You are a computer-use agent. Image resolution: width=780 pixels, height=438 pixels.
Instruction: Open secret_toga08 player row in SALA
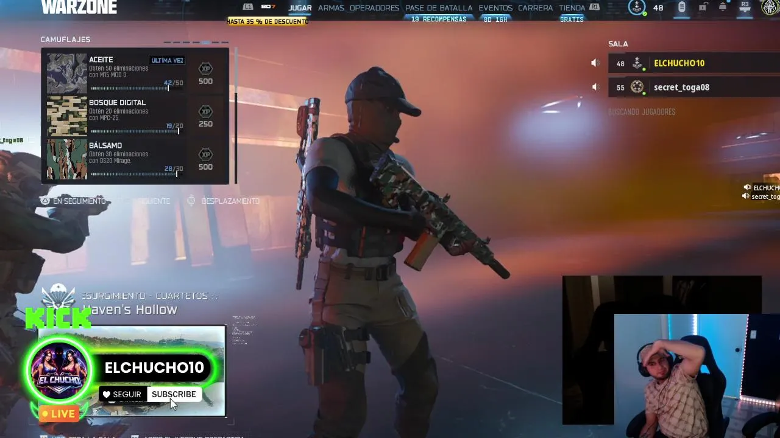(x=694, y=87)
